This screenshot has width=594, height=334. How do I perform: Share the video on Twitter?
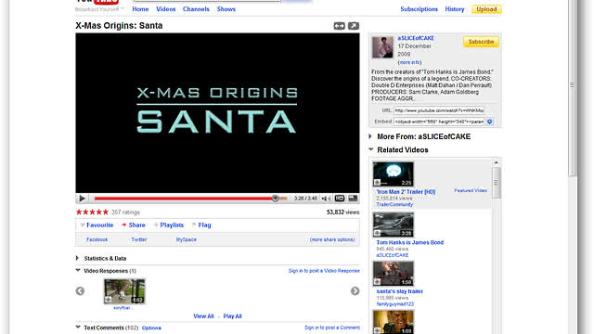138,239
